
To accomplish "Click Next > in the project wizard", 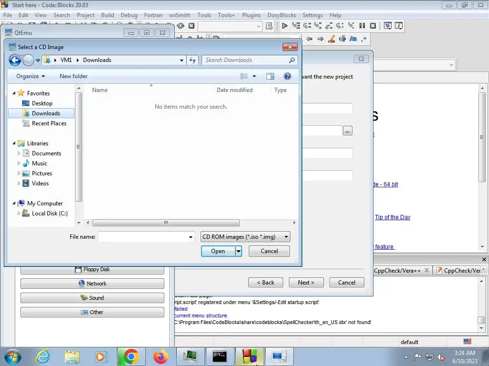I will pyautogui.click(x=306, y=282).
